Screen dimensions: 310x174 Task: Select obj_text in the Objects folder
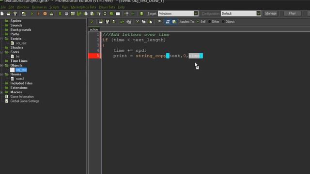pos(21,70)
